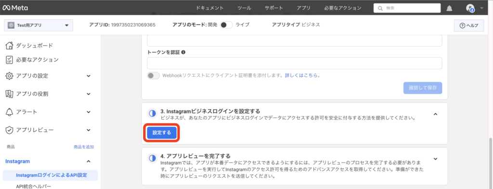Expand step 4 アプリレビューを完了する section
Viewport: 493px width, 189px height.
(435, 159)
